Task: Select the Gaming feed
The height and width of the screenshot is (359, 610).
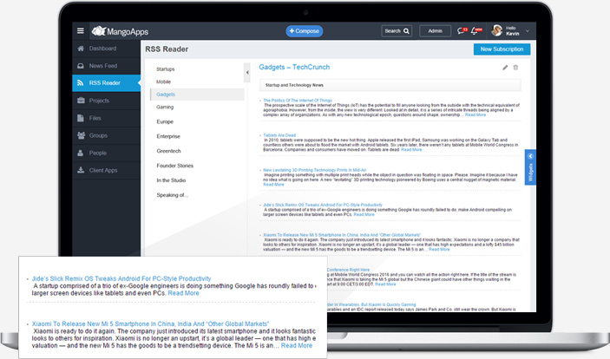Action: coord(165,107)
